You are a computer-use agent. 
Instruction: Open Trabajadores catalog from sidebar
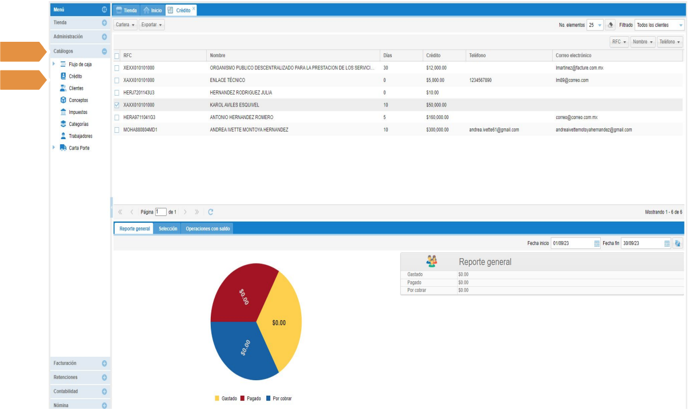(x=80, y=136)
